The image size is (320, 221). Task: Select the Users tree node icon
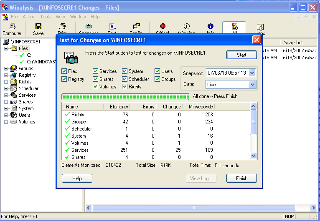[x=14, y=115]
